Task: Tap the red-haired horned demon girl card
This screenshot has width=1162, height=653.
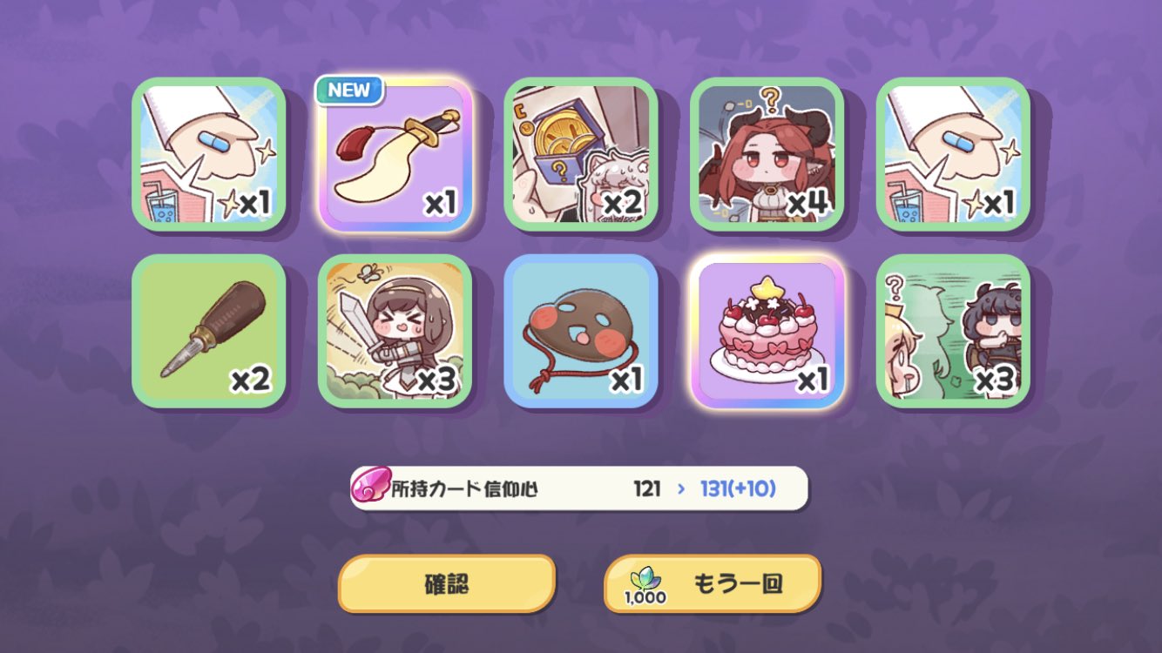Action: [x=767, y=154]
